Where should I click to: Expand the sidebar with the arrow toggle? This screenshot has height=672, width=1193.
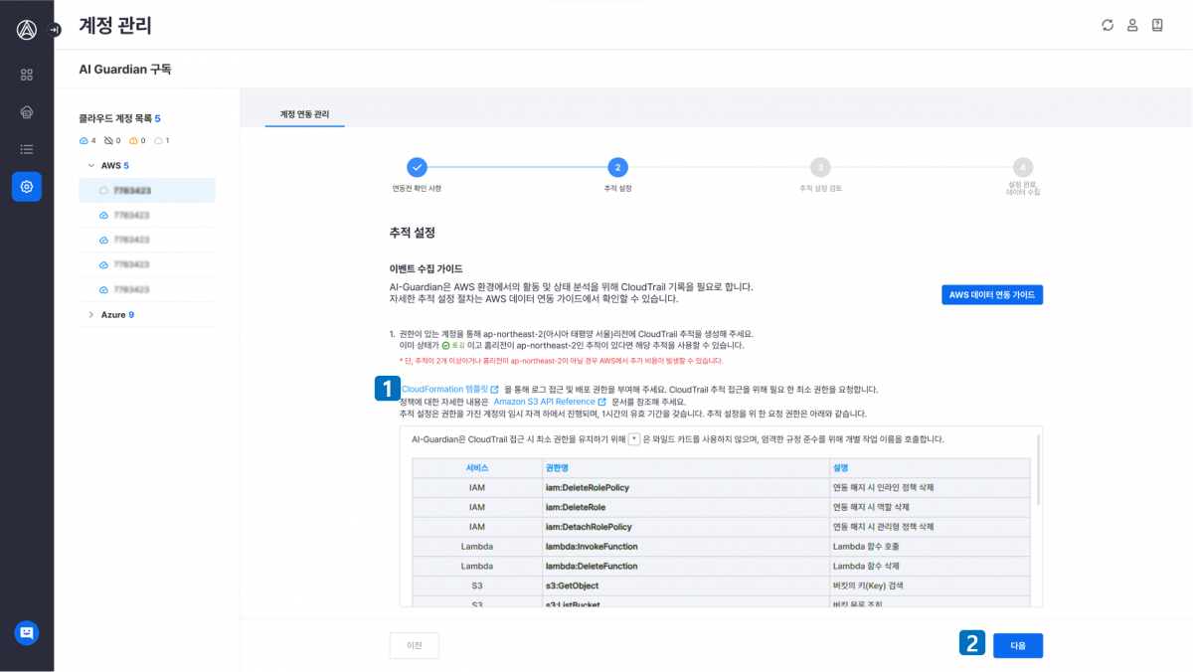55,30
